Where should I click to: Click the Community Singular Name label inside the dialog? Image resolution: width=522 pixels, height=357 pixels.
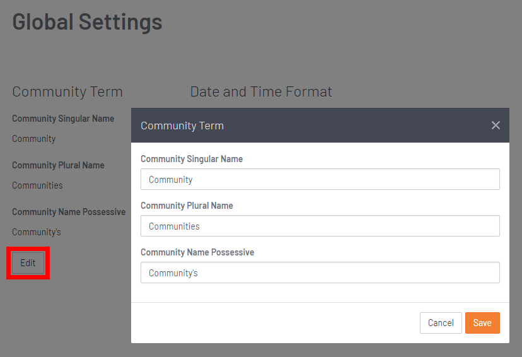(192, 159)
